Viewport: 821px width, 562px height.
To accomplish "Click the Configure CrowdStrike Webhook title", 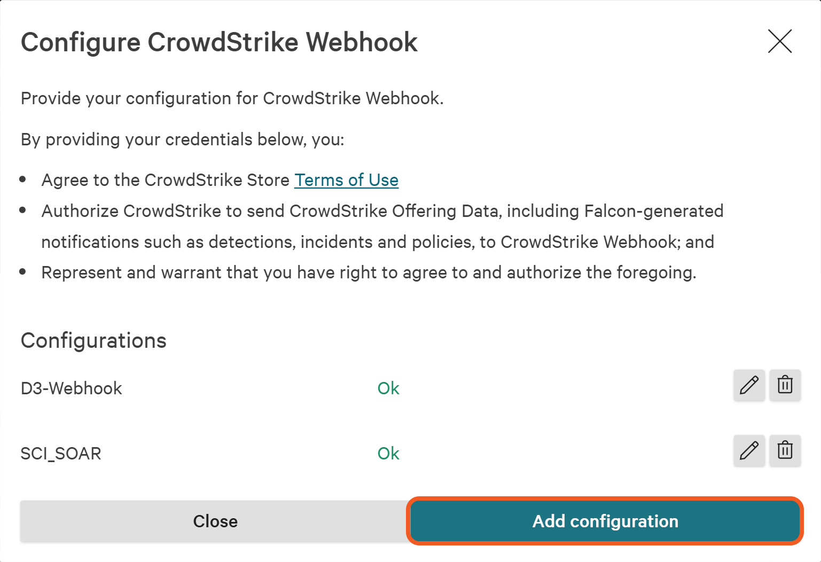I will 219,42.
